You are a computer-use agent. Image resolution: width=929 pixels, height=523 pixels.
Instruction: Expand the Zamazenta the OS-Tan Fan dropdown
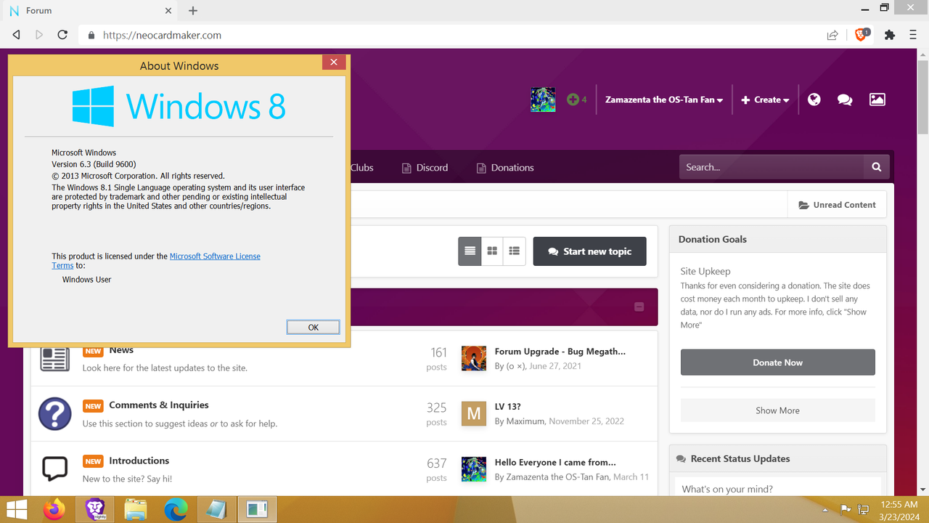coord(663,100)
